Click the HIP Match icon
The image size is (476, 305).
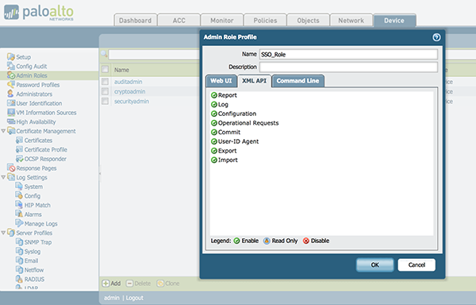coord(19,205)
